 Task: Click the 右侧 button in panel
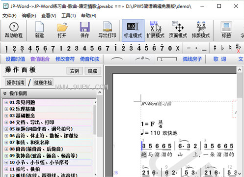[75, 71]
